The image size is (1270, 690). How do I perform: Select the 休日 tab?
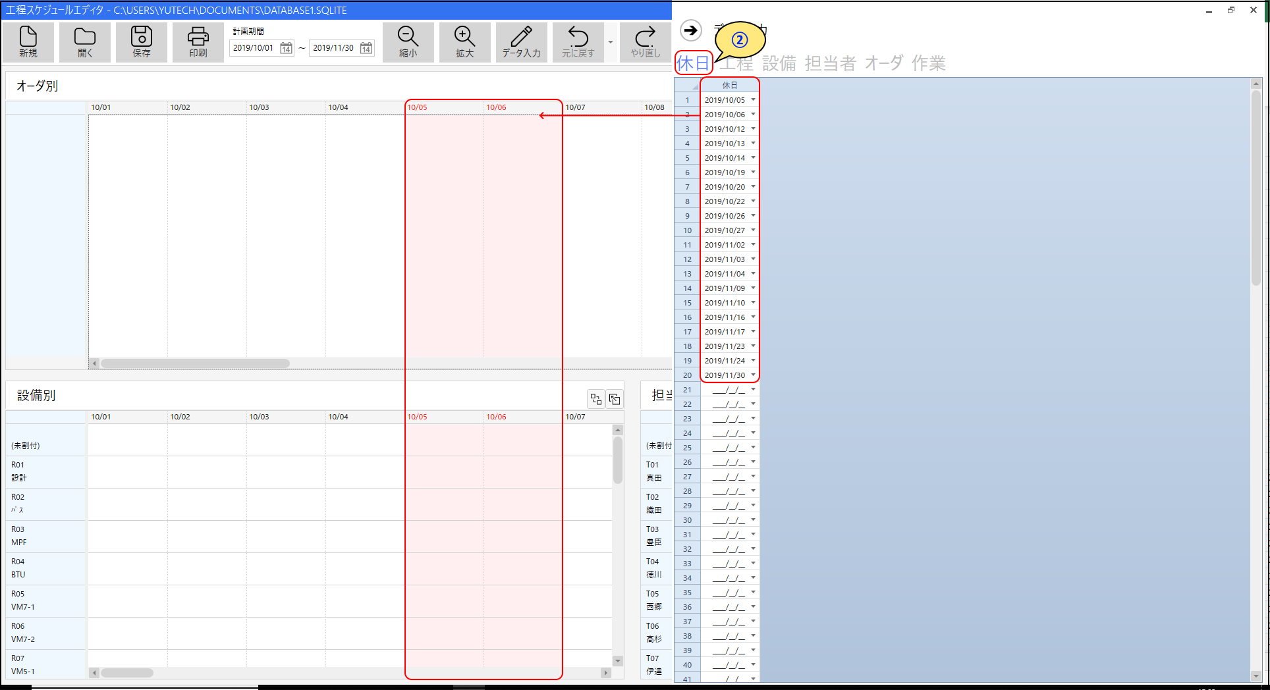click(x=693, y=63)
